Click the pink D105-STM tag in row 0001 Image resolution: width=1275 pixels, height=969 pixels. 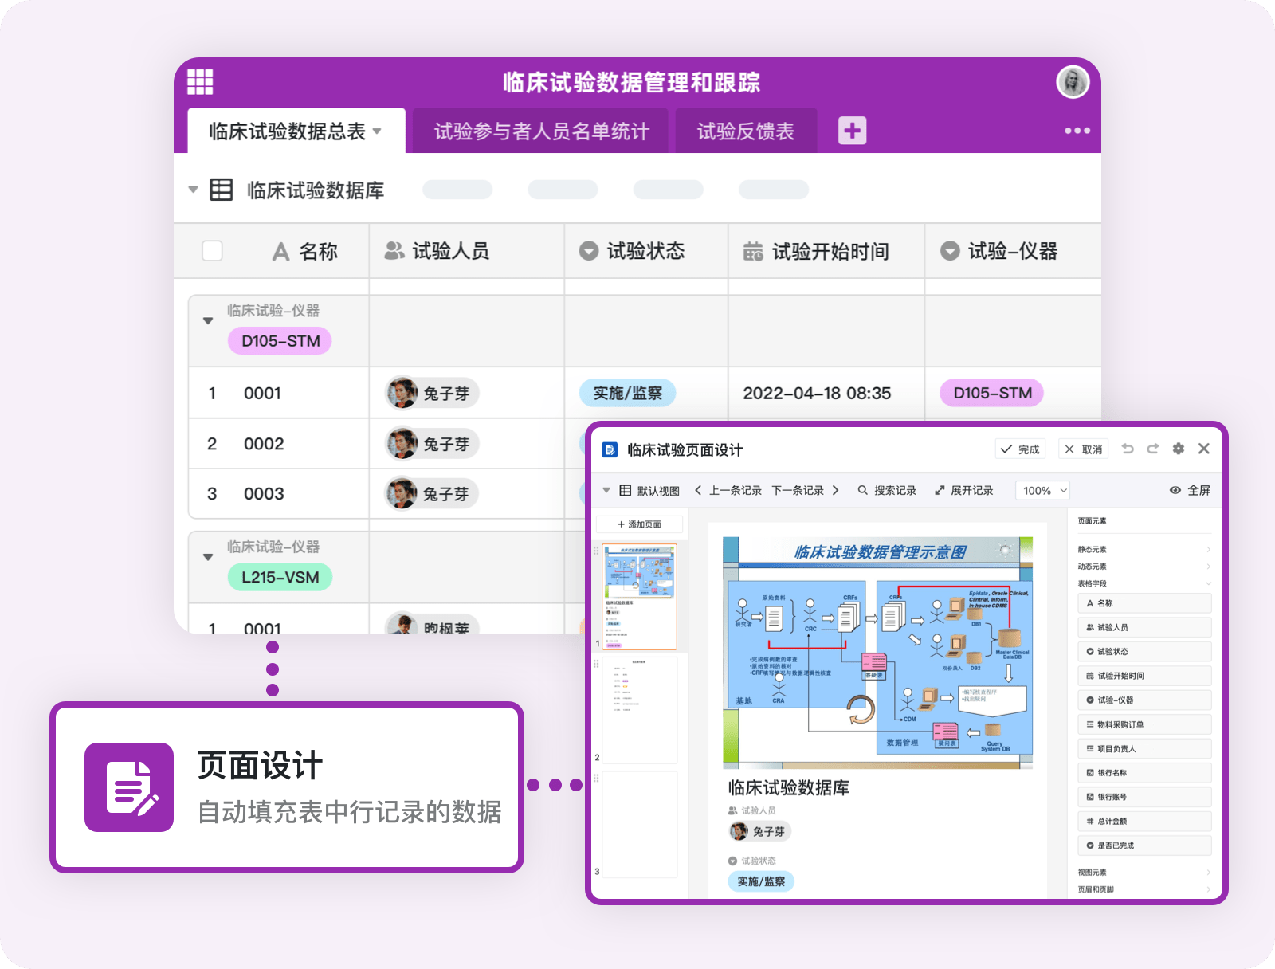click(x=991, y=393)
